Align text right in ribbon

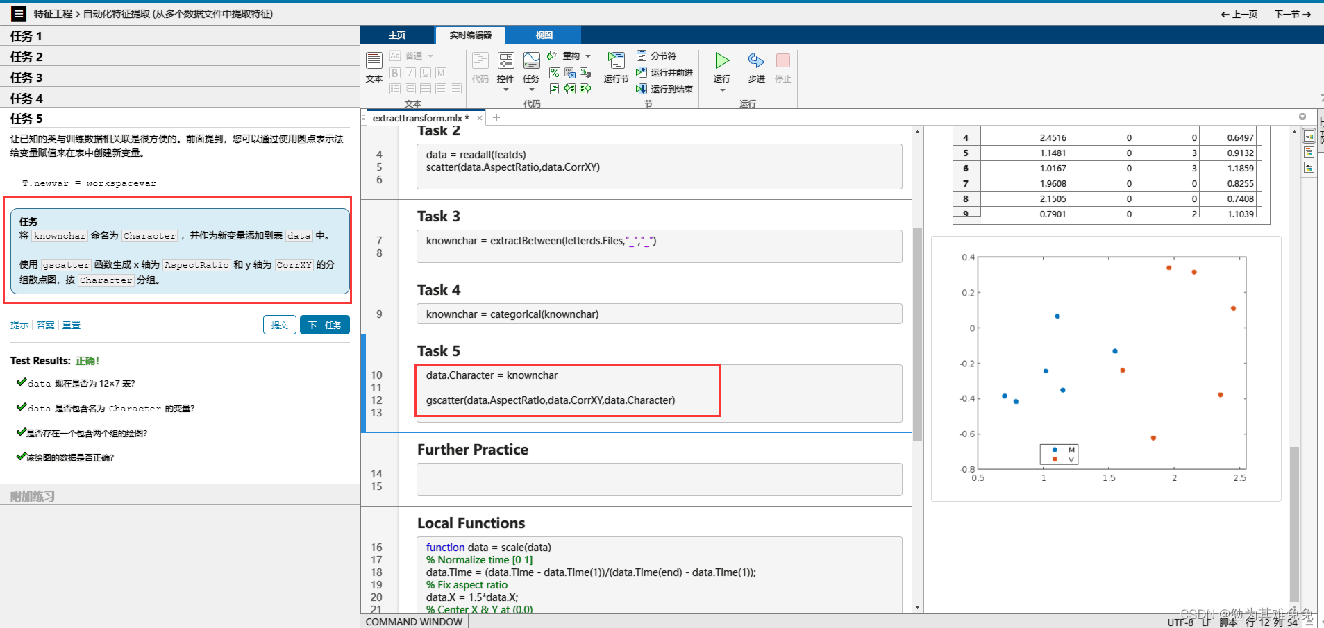click(456, 89)
